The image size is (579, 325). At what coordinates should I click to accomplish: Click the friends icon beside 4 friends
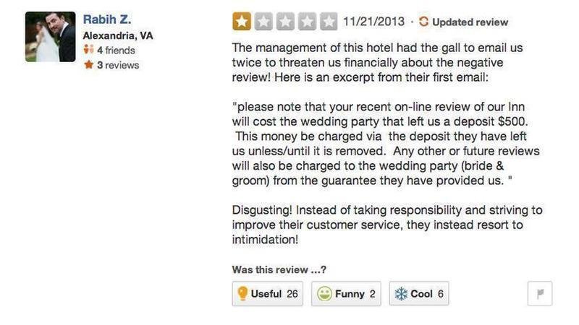tap(88, 51)
